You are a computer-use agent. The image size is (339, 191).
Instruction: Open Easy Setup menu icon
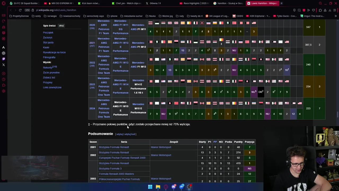(335, 10)
